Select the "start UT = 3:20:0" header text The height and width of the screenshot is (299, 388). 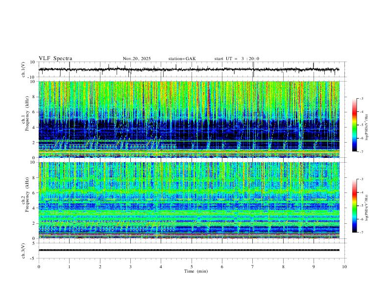[x=237, y=59]
